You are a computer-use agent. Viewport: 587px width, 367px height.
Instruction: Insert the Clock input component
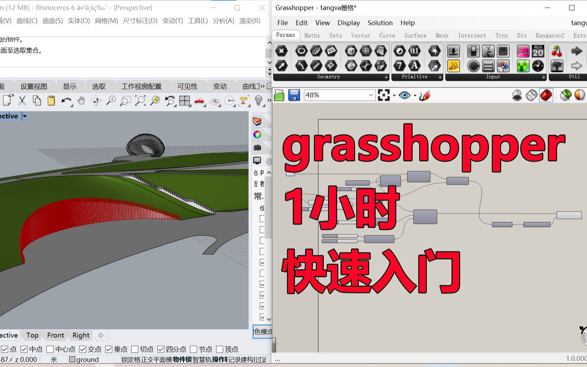tap(538, 66)
